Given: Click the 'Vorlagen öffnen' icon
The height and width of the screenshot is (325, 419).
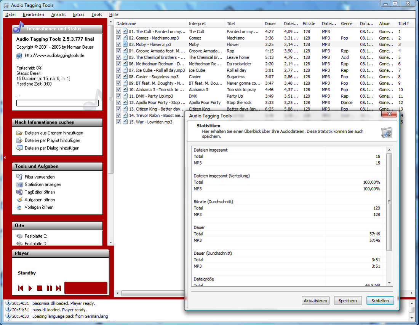Looking at the screenshot, I should (19, 207).
